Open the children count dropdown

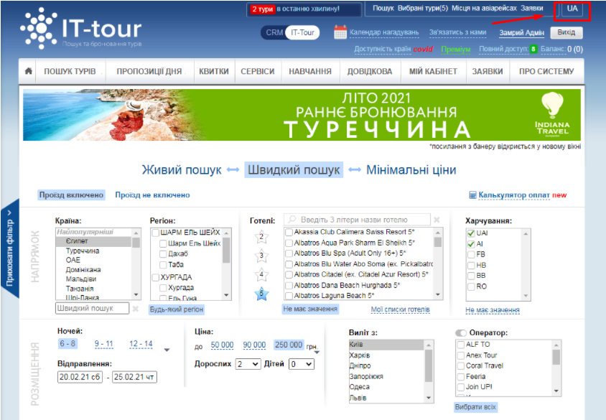[302, 364]
